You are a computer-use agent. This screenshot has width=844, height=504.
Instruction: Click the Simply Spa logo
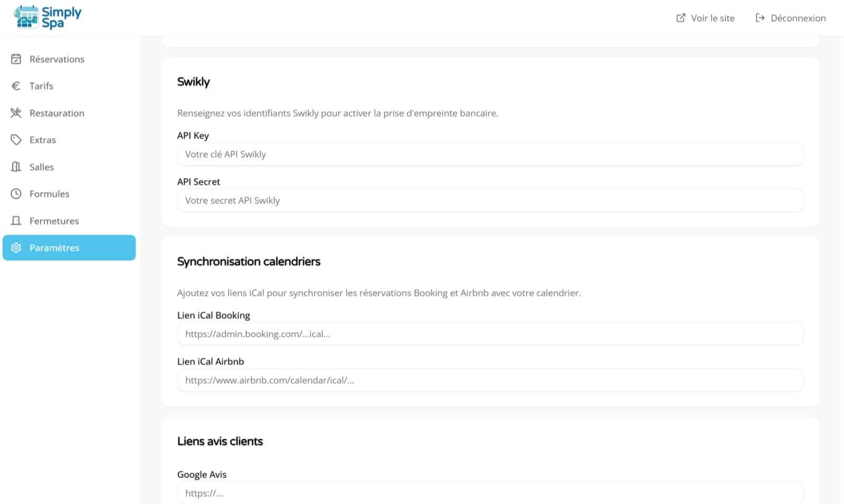tap(46, 16)
